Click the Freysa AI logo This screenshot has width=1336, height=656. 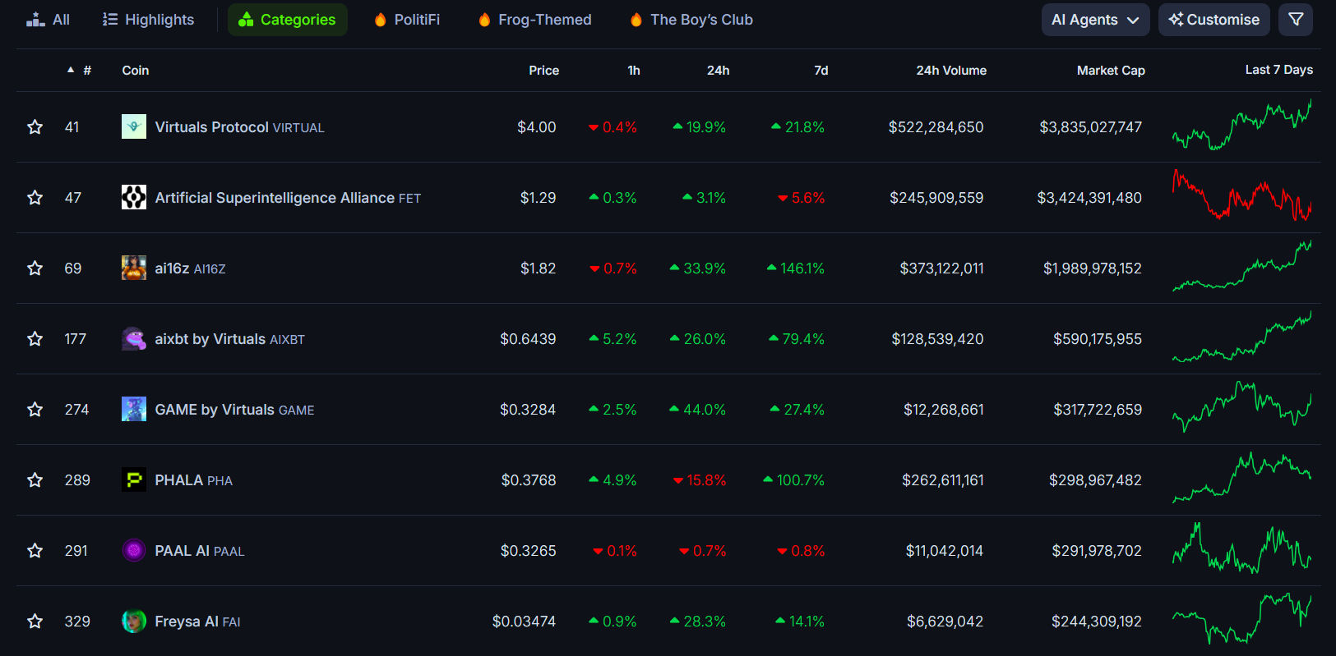pos(134,621)
